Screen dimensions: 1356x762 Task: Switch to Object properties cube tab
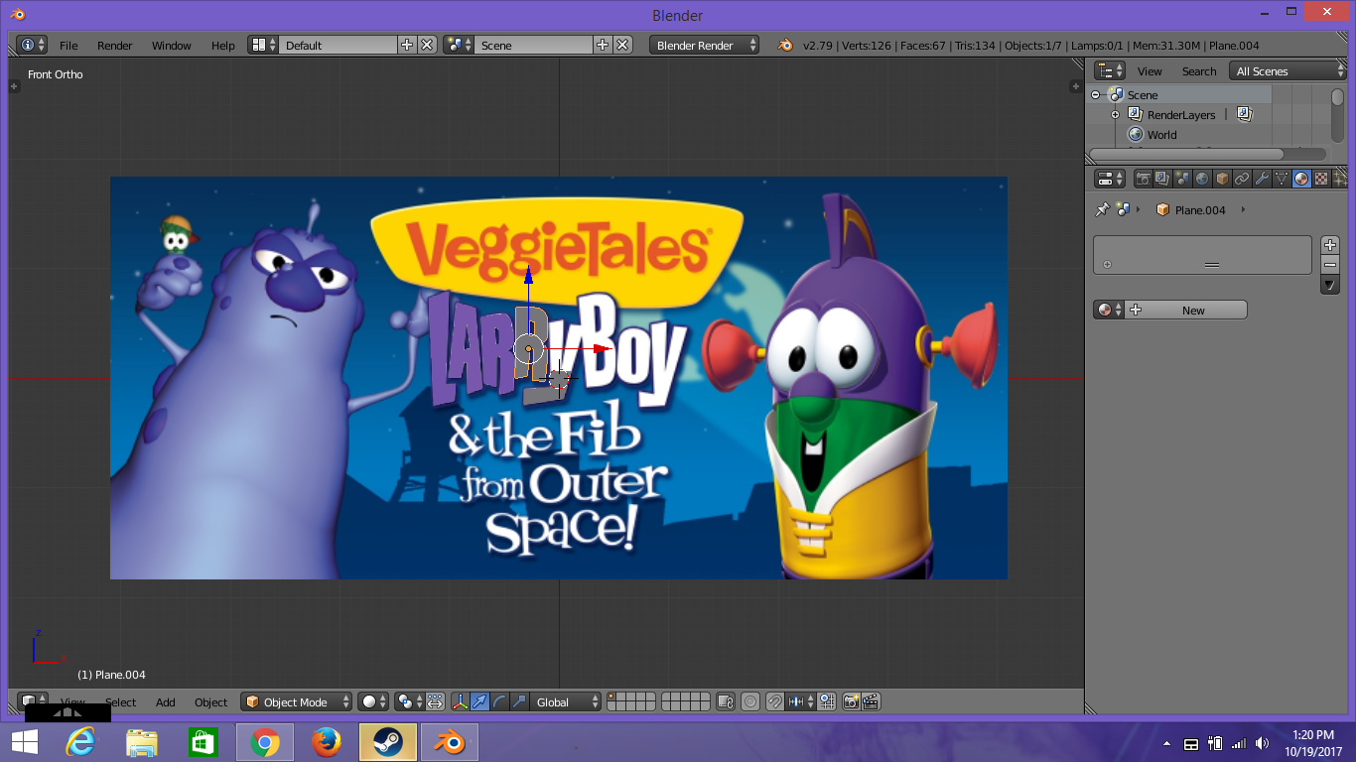coord(1222,179)
